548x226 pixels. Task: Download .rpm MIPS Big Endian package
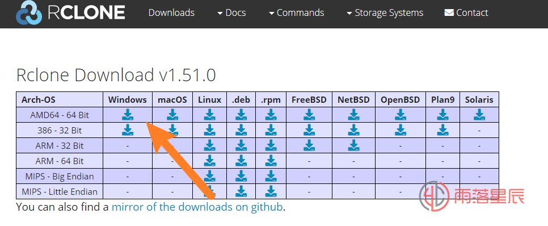[x=271, y=177]
